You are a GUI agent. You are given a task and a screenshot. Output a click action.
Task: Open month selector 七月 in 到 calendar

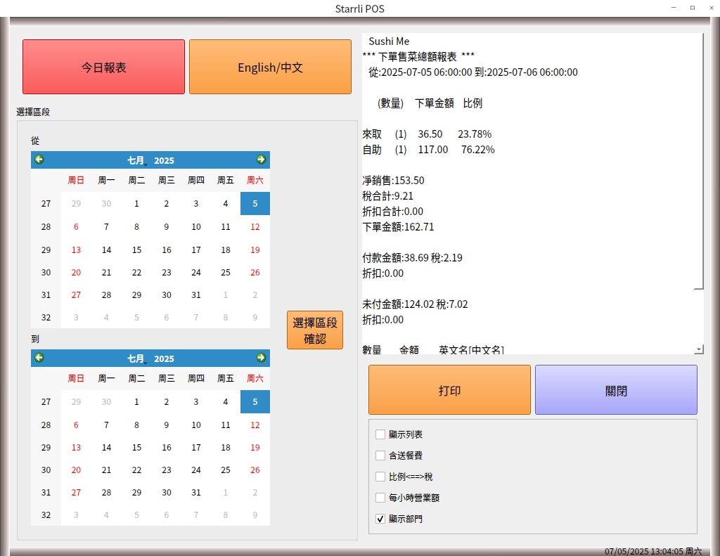coord(136,358)
